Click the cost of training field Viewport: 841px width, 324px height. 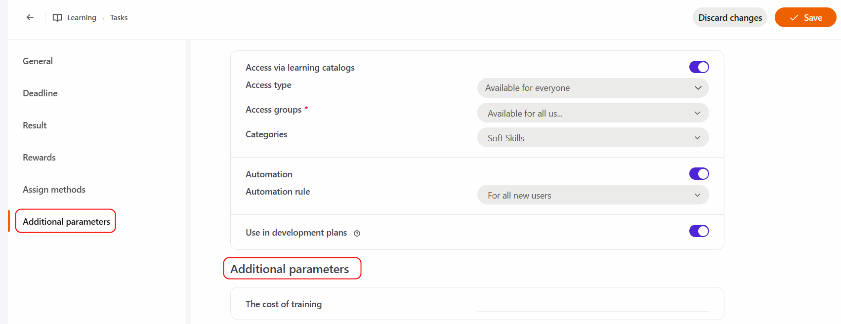click(x=593, y=304)
